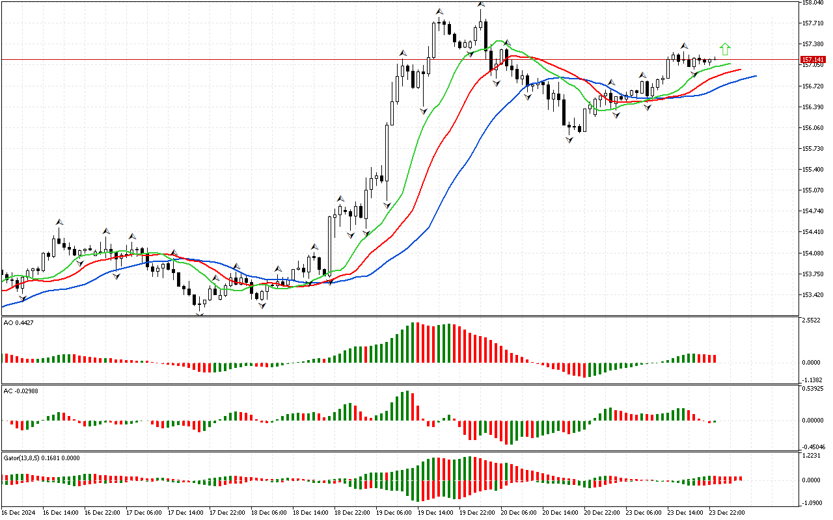
Task: Click the 18 Dec 06:00 time label
Action: [268, 512]
